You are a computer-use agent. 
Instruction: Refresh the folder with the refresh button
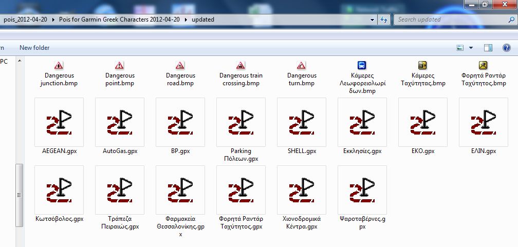click(383, 20)
